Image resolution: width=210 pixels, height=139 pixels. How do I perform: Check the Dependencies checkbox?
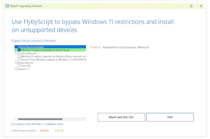[16, 63]
